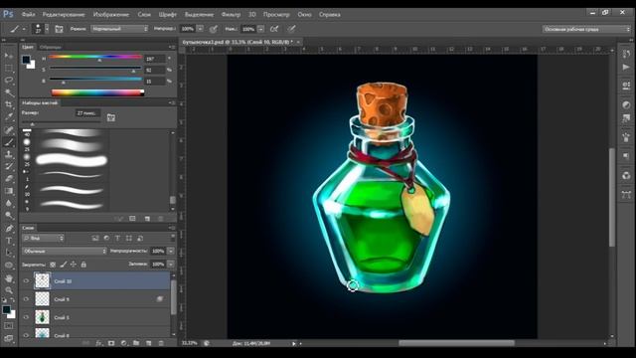This screenshot has width=636, height=358.
Task: Hide layer Слой 5
Action: pos(27,317)
